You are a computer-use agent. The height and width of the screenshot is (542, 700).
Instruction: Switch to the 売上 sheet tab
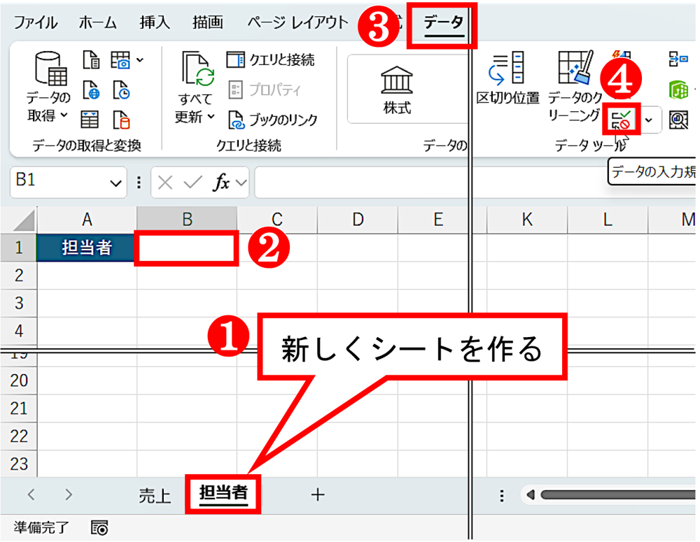[x=155, y=494]
